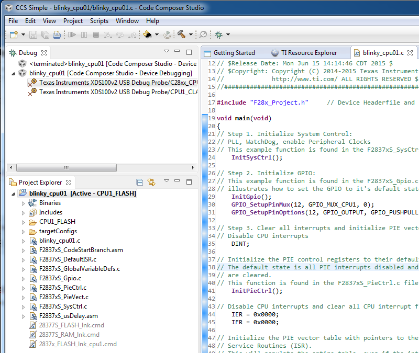Image resolution: width=419 pixels, height=353 pixels.
Task: Collapse the blinky_cpu01 Device Debugging session
Action: coord(13,74)
